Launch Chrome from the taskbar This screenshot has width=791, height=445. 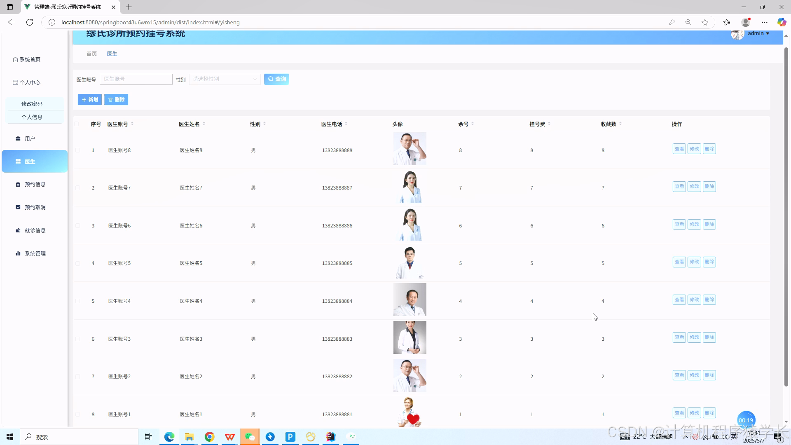(209, 437)
